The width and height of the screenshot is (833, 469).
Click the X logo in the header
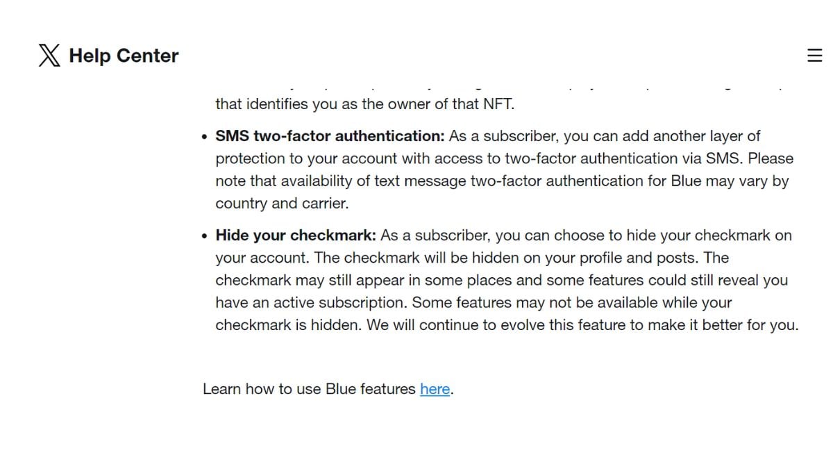coord(49,56)
